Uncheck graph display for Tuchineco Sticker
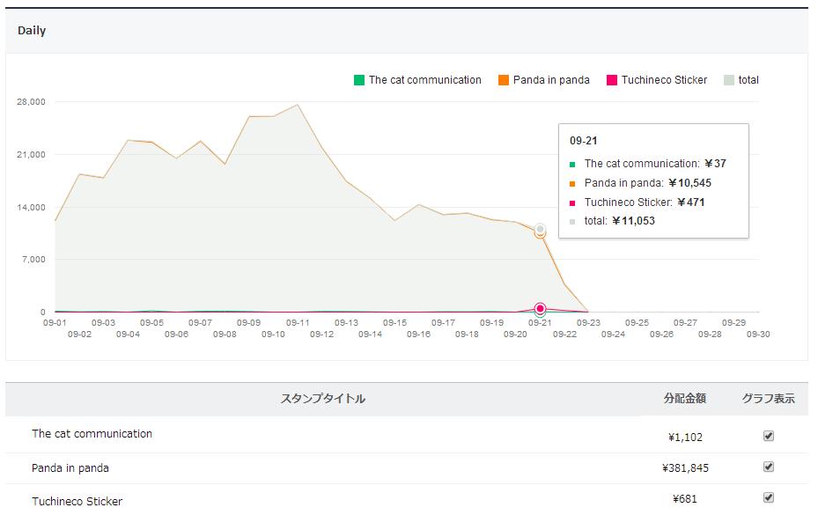This screenshot has height=515, width=818. (x=768, y=498)
